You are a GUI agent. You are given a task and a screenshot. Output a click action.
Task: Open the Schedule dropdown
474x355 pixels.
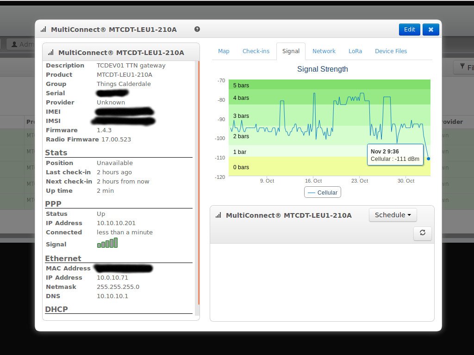(393, 215)
